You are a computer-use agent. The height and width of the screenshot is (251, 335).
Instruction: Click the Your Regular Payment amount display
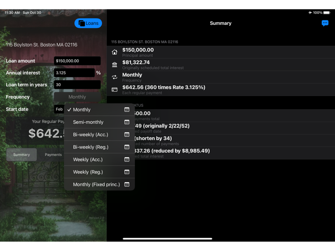point(46,133)
